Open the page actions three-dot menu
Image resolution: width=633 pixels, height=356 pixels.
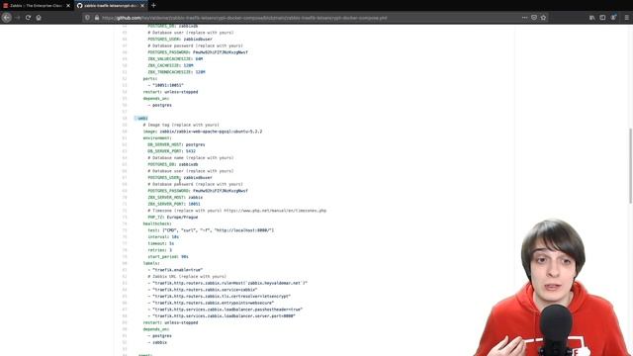click(x=524, y=18)
